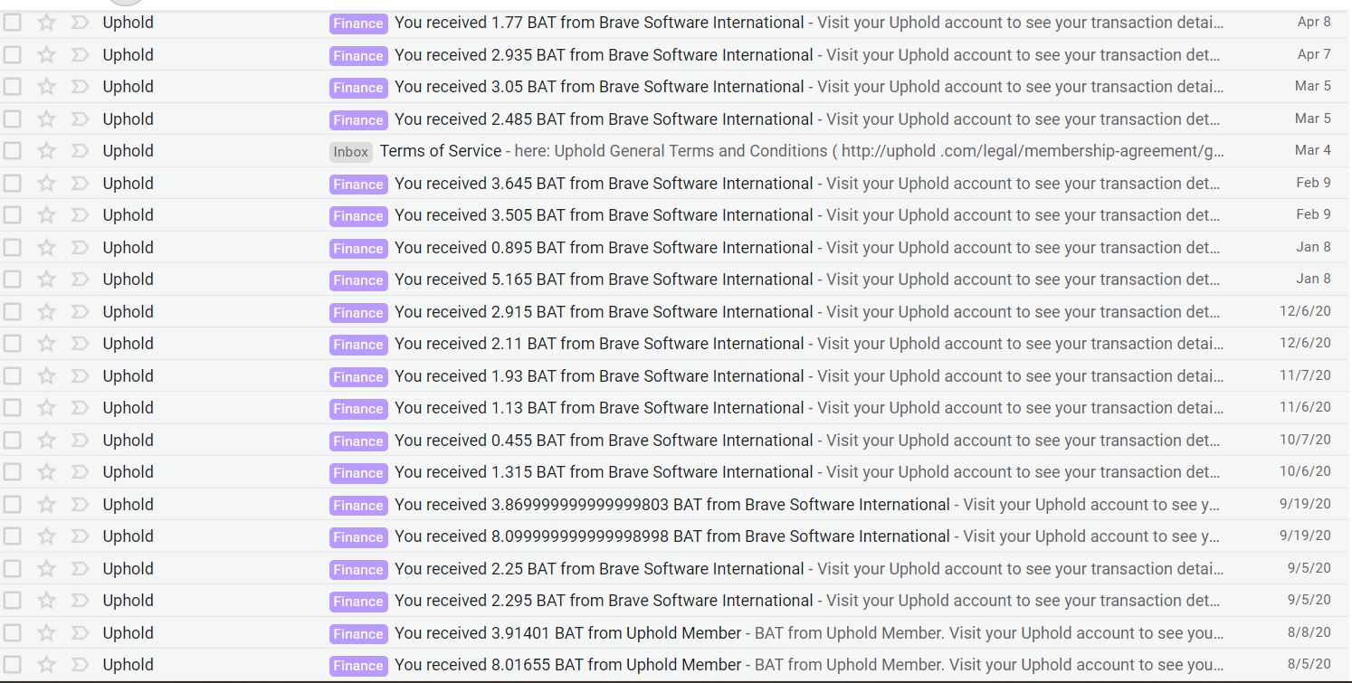Mark the 3.91401 BAT email as important
Screen dimensions: 1352x683
[80, 633]
